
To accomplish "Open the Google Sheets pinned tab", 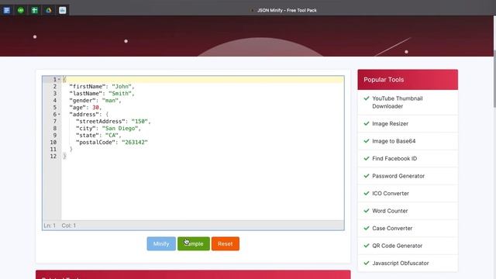I will click(34, 10).
